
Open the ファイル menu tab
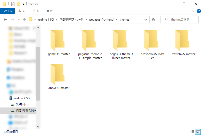pyautogui.click(x=7, y=11)
